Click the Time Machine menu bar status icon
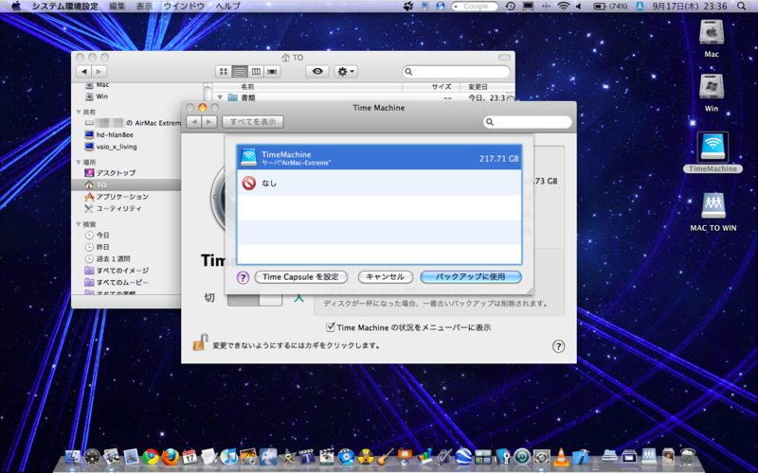The width and height of the screenshot is (758, 473). pyautogui.click(x=511, y=7)
